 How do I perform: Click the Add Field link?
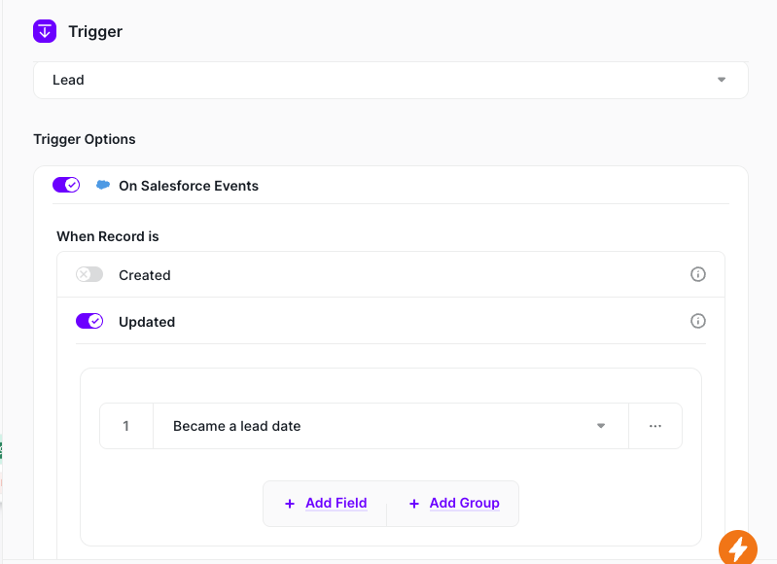tap(336, 503)
